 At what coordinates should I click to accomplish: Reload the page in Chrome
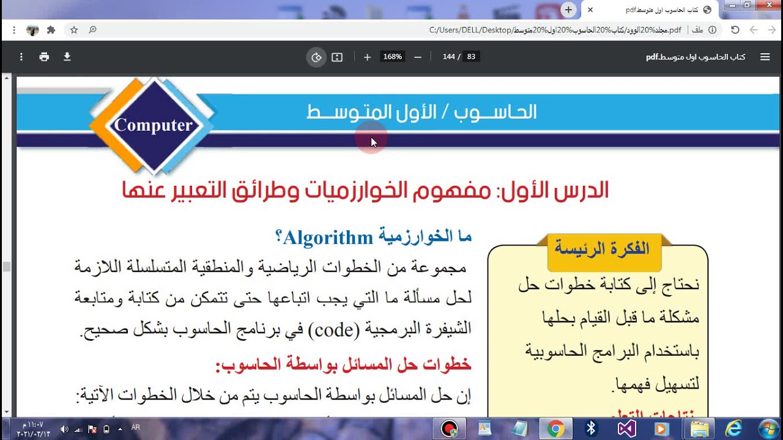click(x=735, y=29)
